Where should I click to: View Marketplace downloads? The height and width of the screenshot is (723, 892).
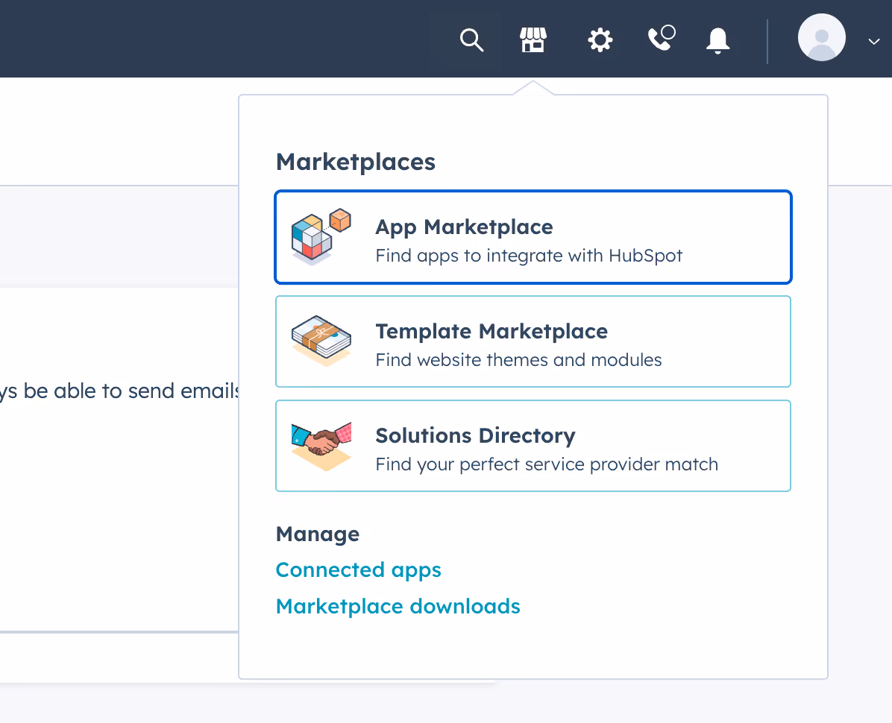point(398,606)
